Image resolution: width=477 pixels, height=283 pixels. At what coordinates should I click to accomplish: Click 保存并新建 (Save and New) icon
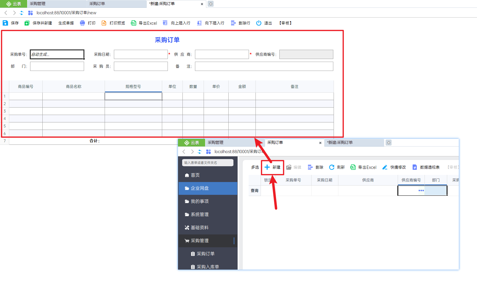[x=27, y=23]
